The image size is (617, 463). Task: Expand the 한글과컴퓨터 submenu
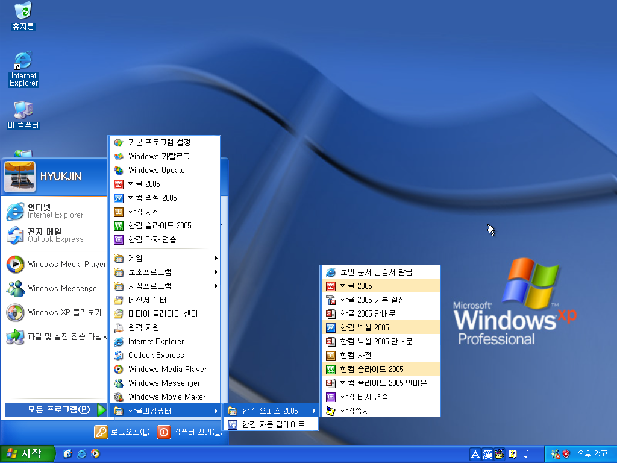click(x=164, y=411)
